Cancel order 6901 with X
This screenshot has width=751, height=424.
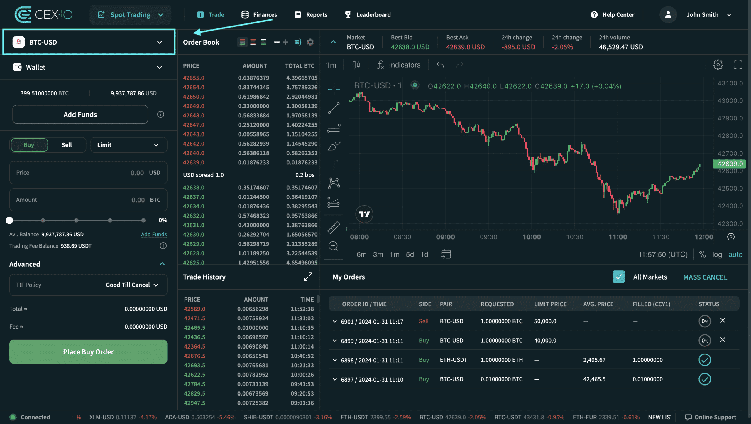tap(723, 321)
